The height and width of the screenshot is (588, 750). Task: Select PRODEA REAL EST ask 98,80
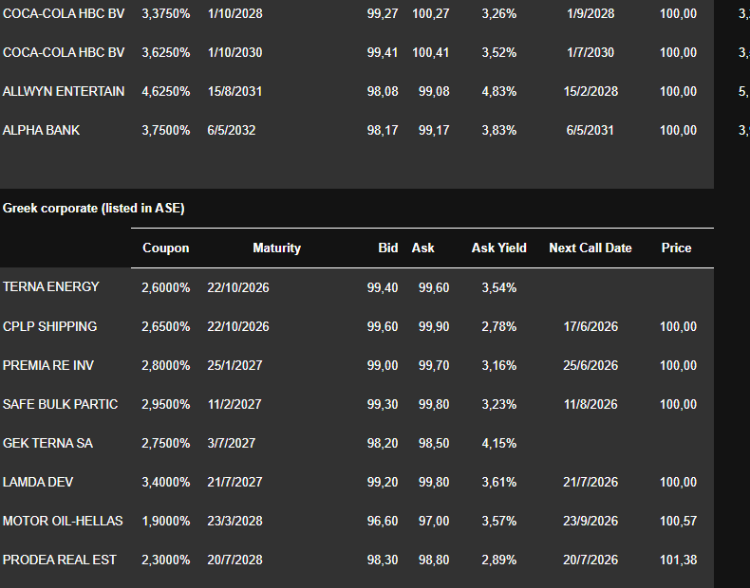click(434, 560)
